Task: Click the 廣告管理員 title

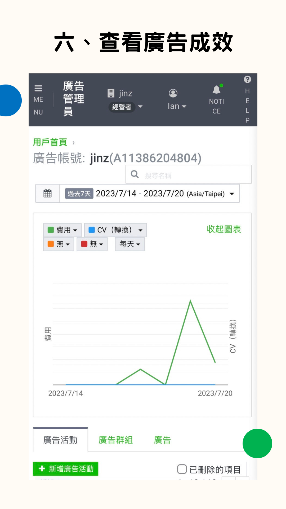Action: click(74, 99)
